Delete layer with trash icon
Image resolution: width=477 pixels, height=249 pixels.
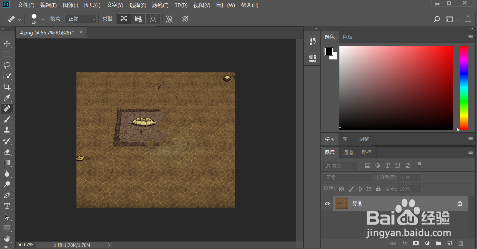pyautogui.click(x=461, y=243)
